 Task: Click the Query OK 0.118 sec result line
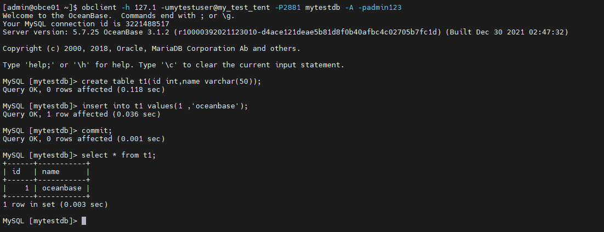84,90
